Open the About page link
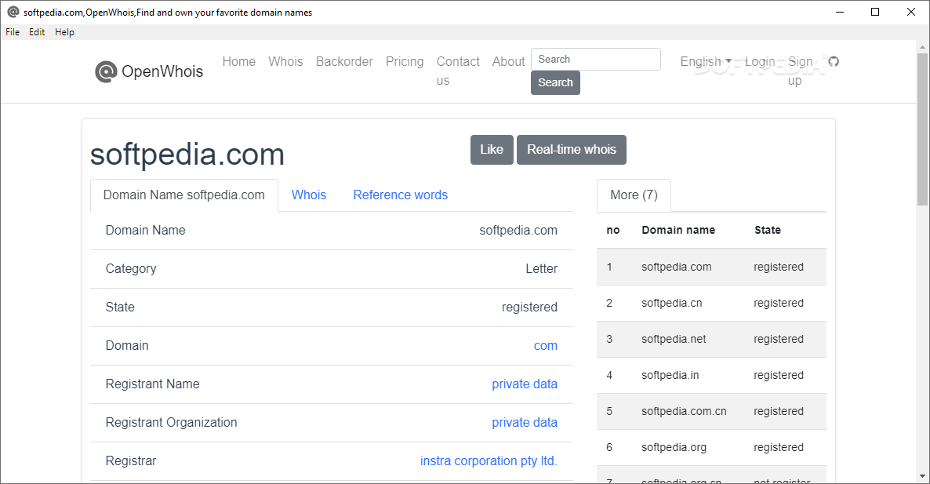Viewport: 930px width, 484px height. coord(508,62)
